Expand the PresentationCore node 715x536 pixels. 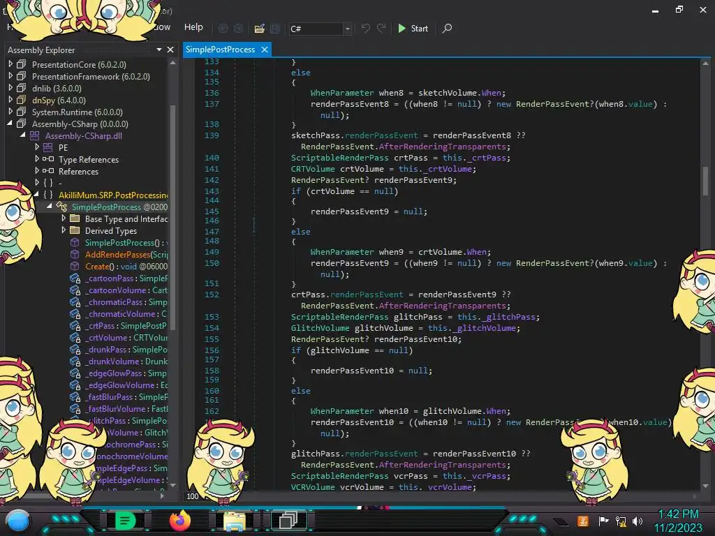click(10, 64)
